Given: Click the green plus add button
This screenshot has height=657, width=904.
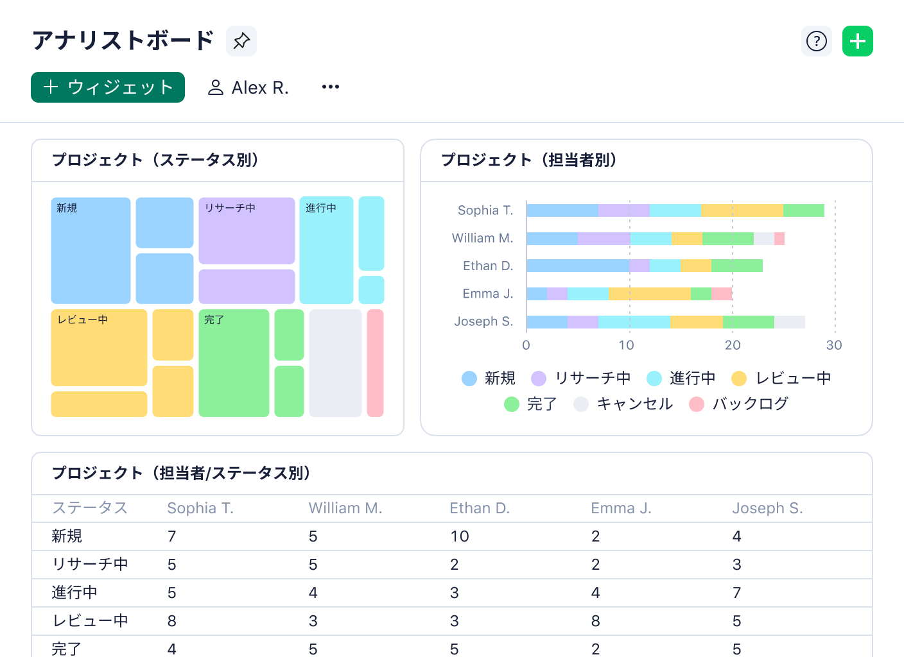Looking at the screenshot, I should (858, 41).
